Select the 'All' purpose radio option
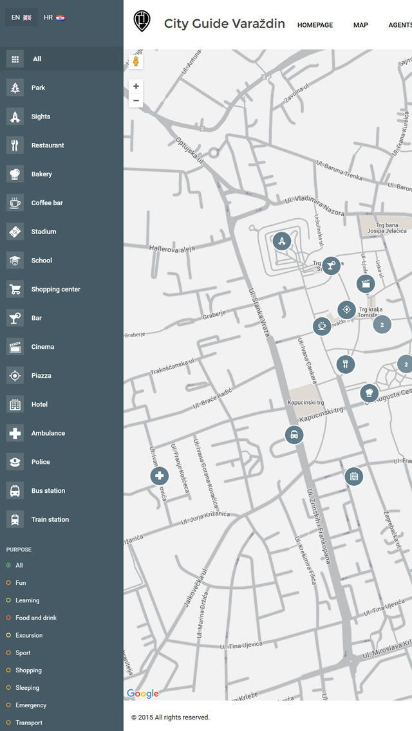This screenshot has width=412, height=731. tap(8, 565)
